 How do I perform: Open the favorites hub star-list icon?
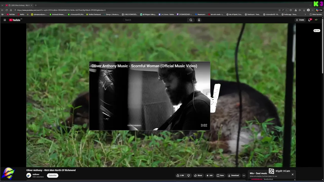click(x=300, y=10)
